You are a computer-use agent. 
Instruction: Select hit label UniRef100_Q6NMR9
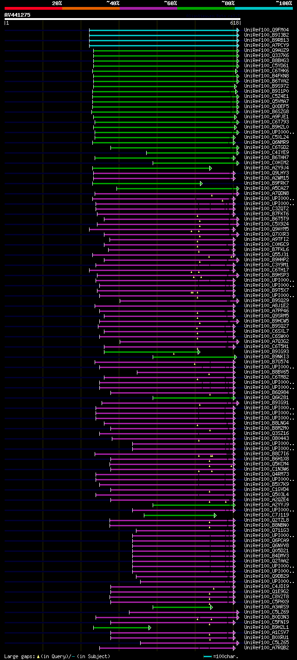pyautogui.click(x=266, y=142)
